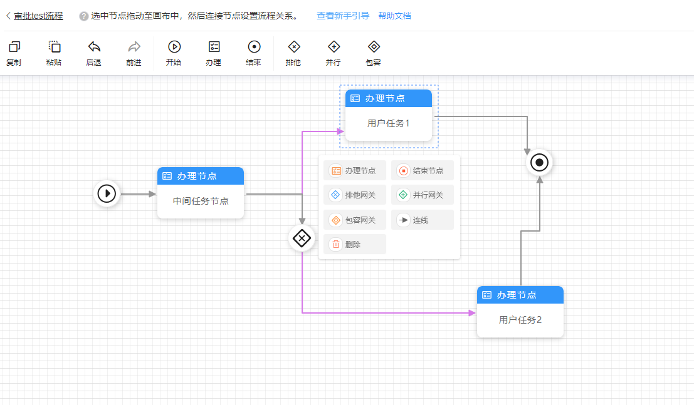Click 删除 to delete the node
This screenshot has width=694, height=405.
355,244
